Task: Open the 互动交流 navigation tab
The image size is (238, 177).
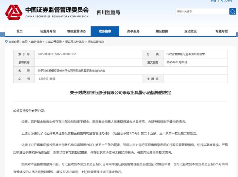Action: point(190,31)
